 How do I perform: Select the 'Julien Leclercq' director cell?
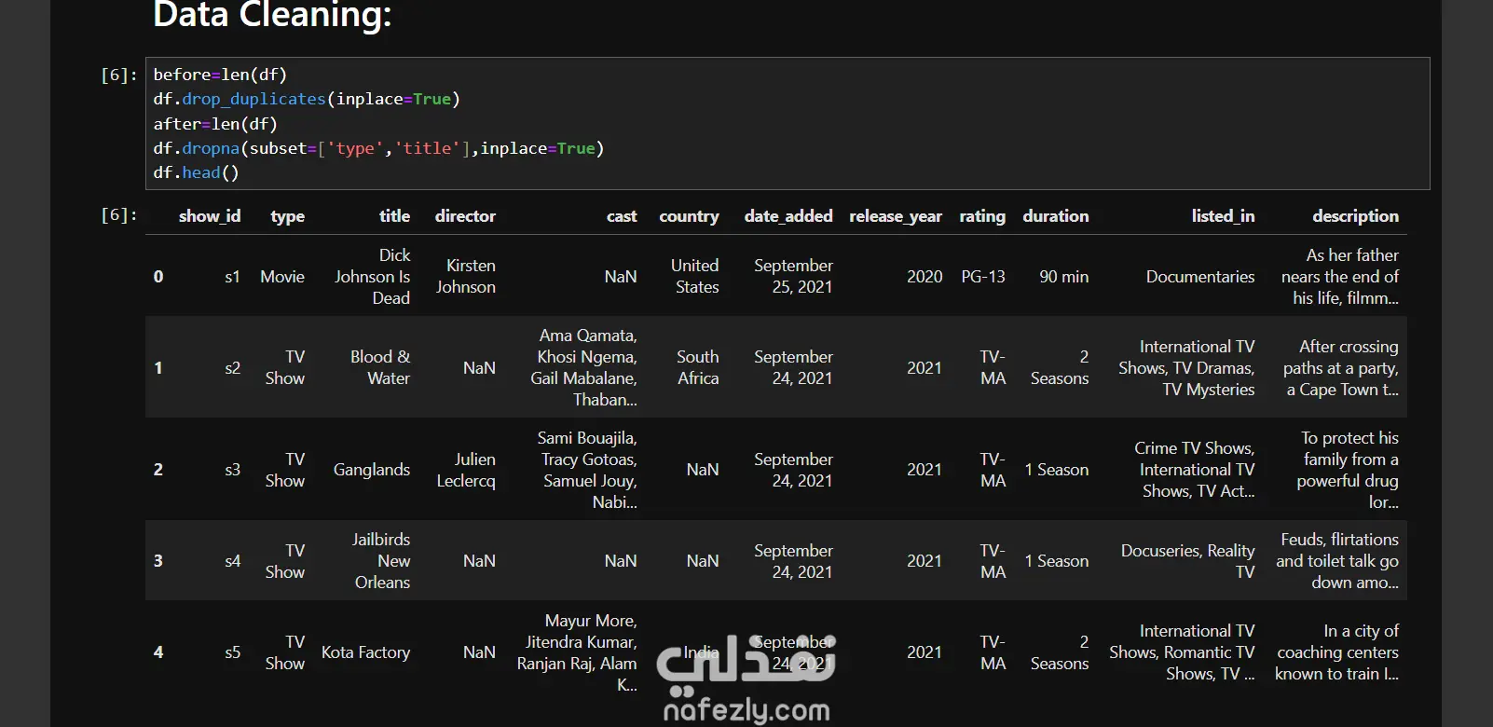point(466,470)
